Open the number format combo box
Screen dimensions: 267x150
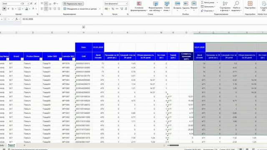point(116,4)
